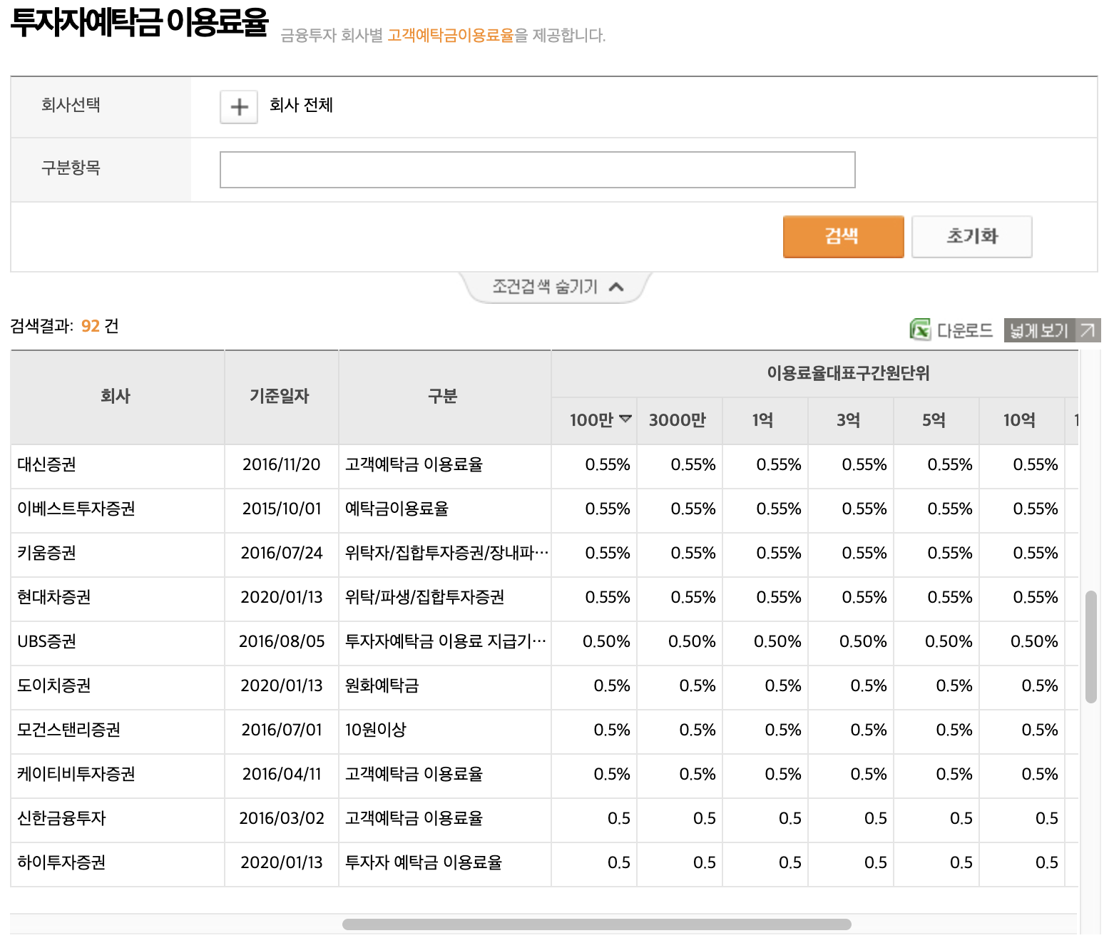
Task: Click the 3000만 column header
Action: point(679,420)
